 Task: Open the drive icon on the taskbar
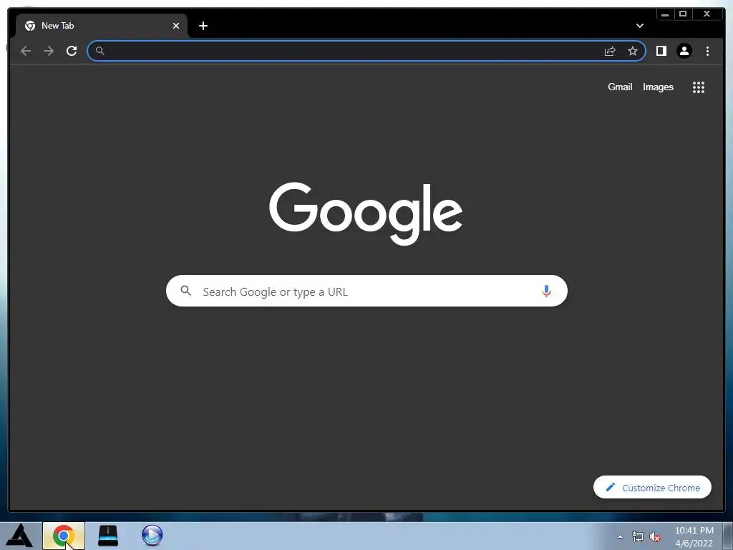(x=108, y=536)
